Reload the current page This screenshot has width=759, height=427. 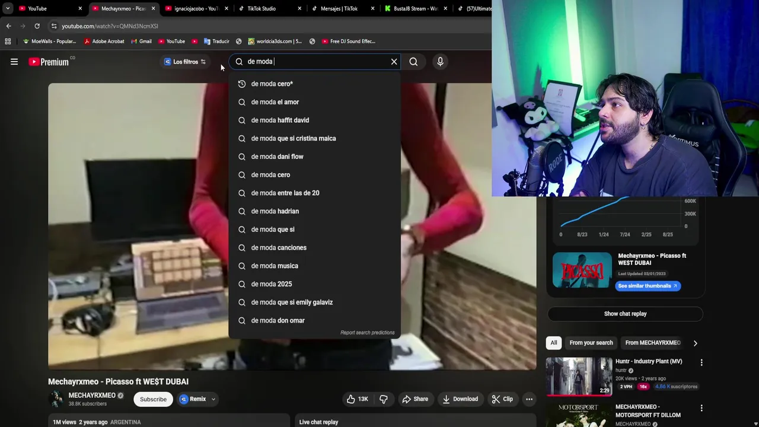tap(37, 26)
